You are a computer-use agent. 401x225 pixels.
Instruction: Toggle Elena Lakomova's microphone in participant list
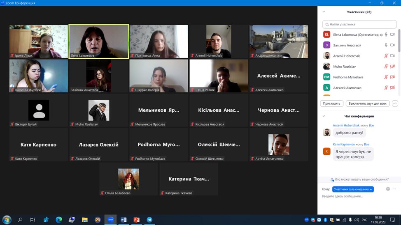pos(386,34)
